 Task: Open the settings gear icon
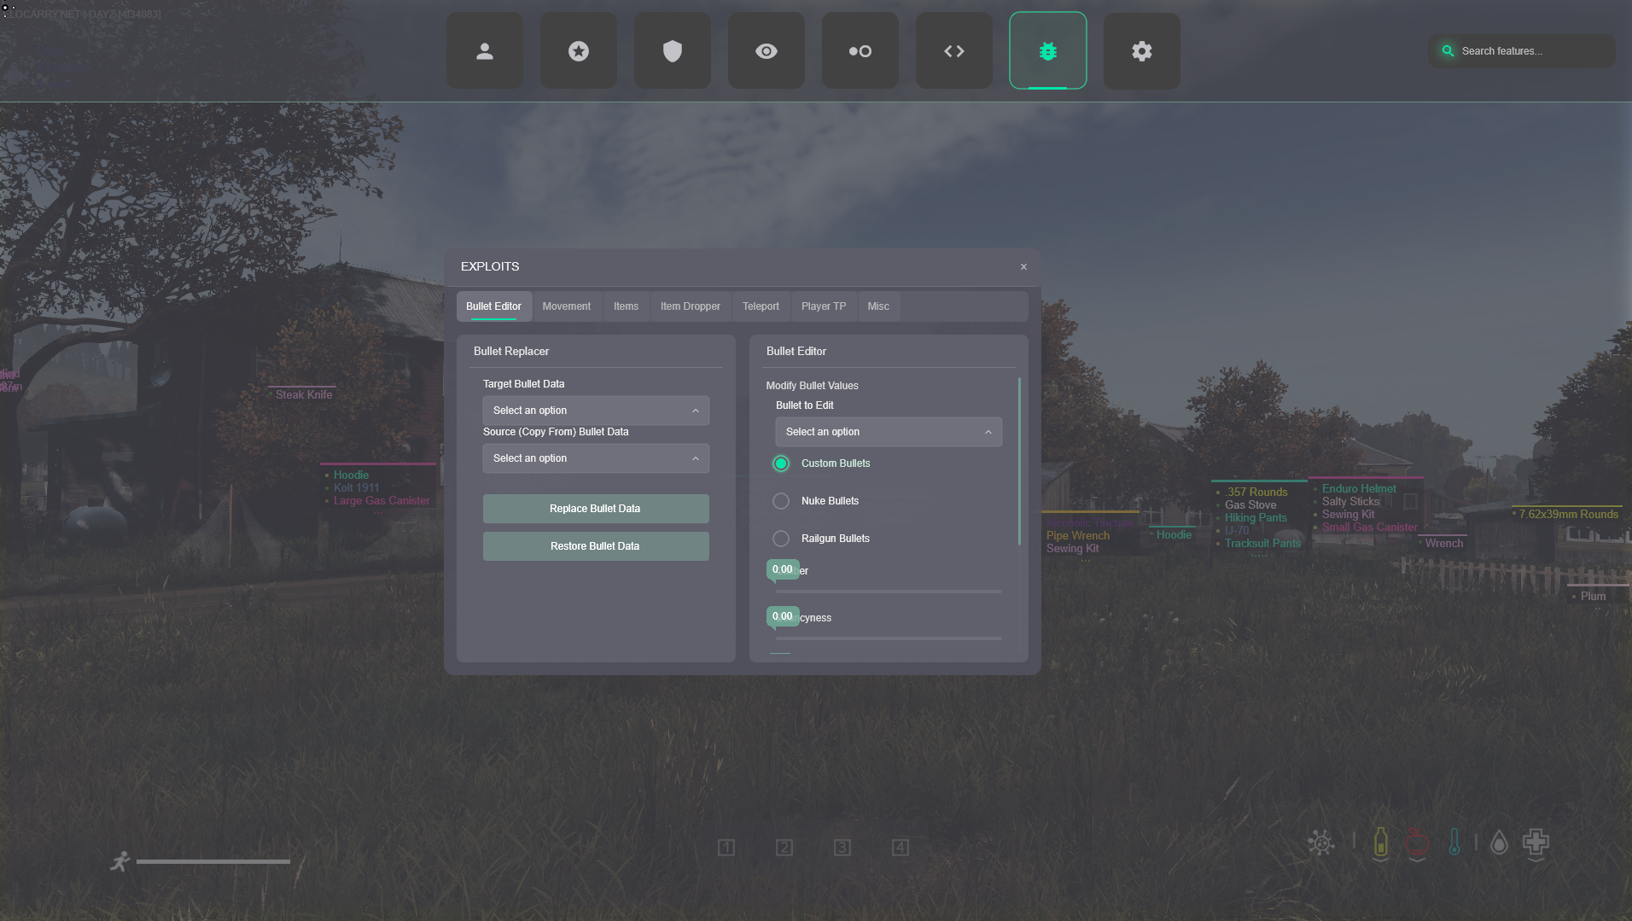(1141, 51)
